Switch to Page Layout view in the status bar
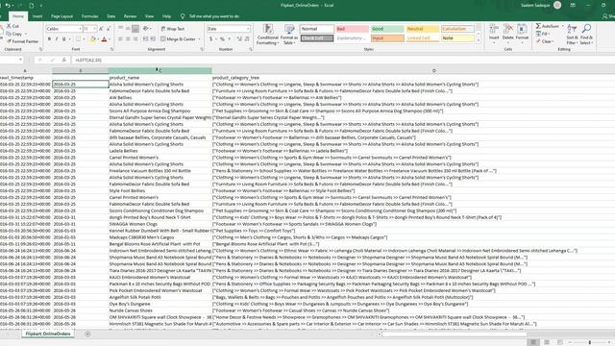615x346 pixels. pyautogui.click(x=547, y=342)
